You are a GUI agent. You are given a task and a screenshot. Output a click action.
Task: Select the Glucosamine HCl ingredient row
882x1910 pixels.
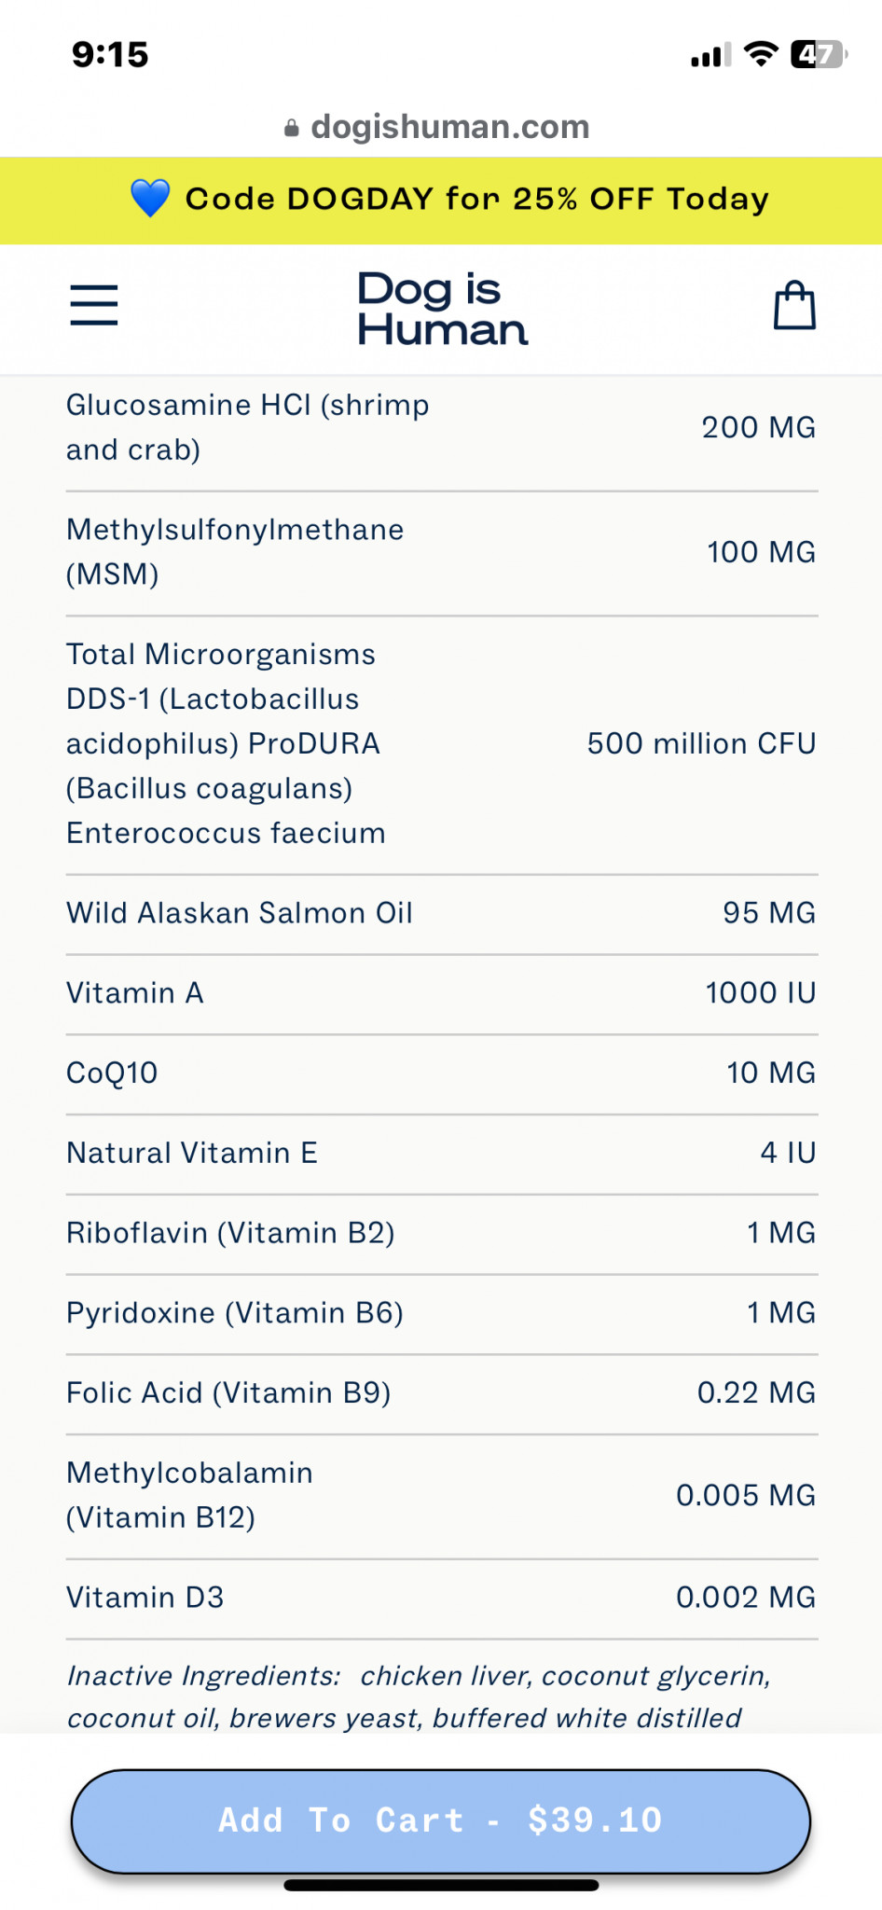tap(441, 427)
